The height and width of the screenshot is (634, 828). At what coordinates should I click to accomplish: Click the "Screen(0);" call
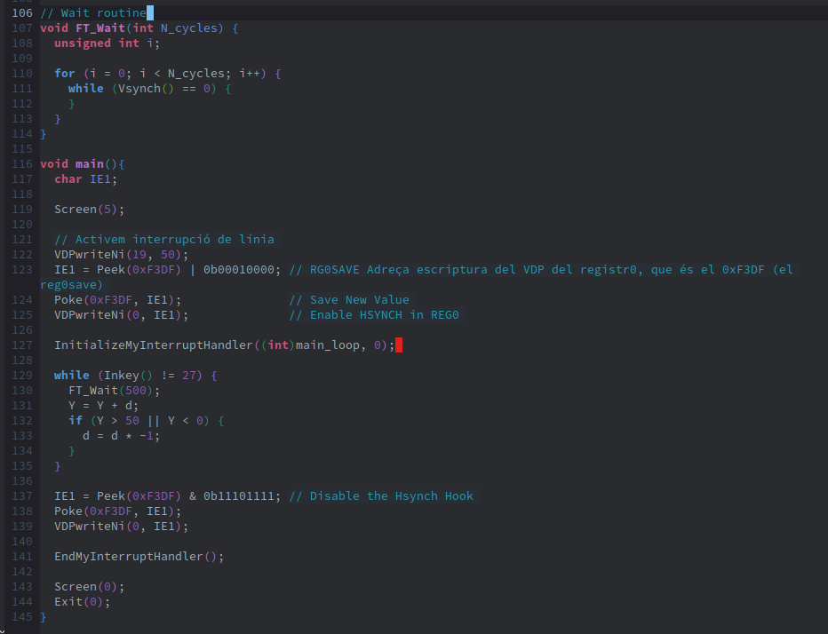pyautogui.click(x=89, y=587)
